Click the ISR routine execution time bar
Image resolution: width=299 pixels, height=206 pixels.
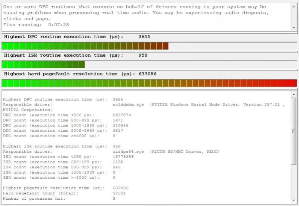pyautogui.click(x=43, y=65)
